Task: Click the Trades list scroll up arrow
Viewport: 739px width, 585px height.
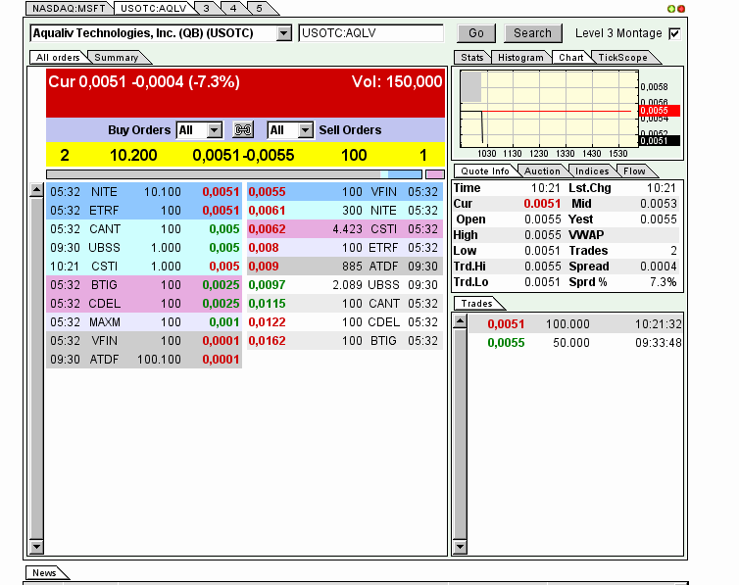Action: pyautogui.click(x=460, y=321)
